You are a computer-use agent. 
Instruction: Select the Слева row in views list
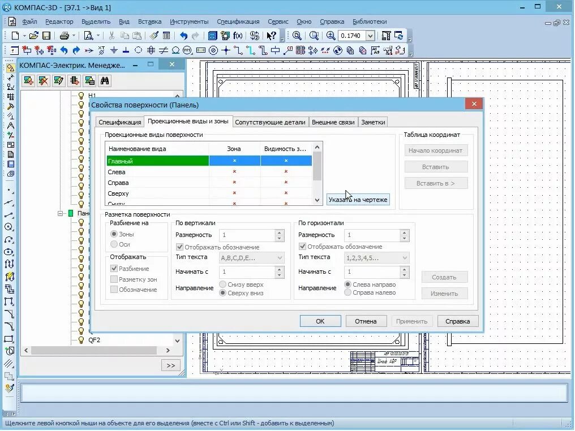point(209,171)
